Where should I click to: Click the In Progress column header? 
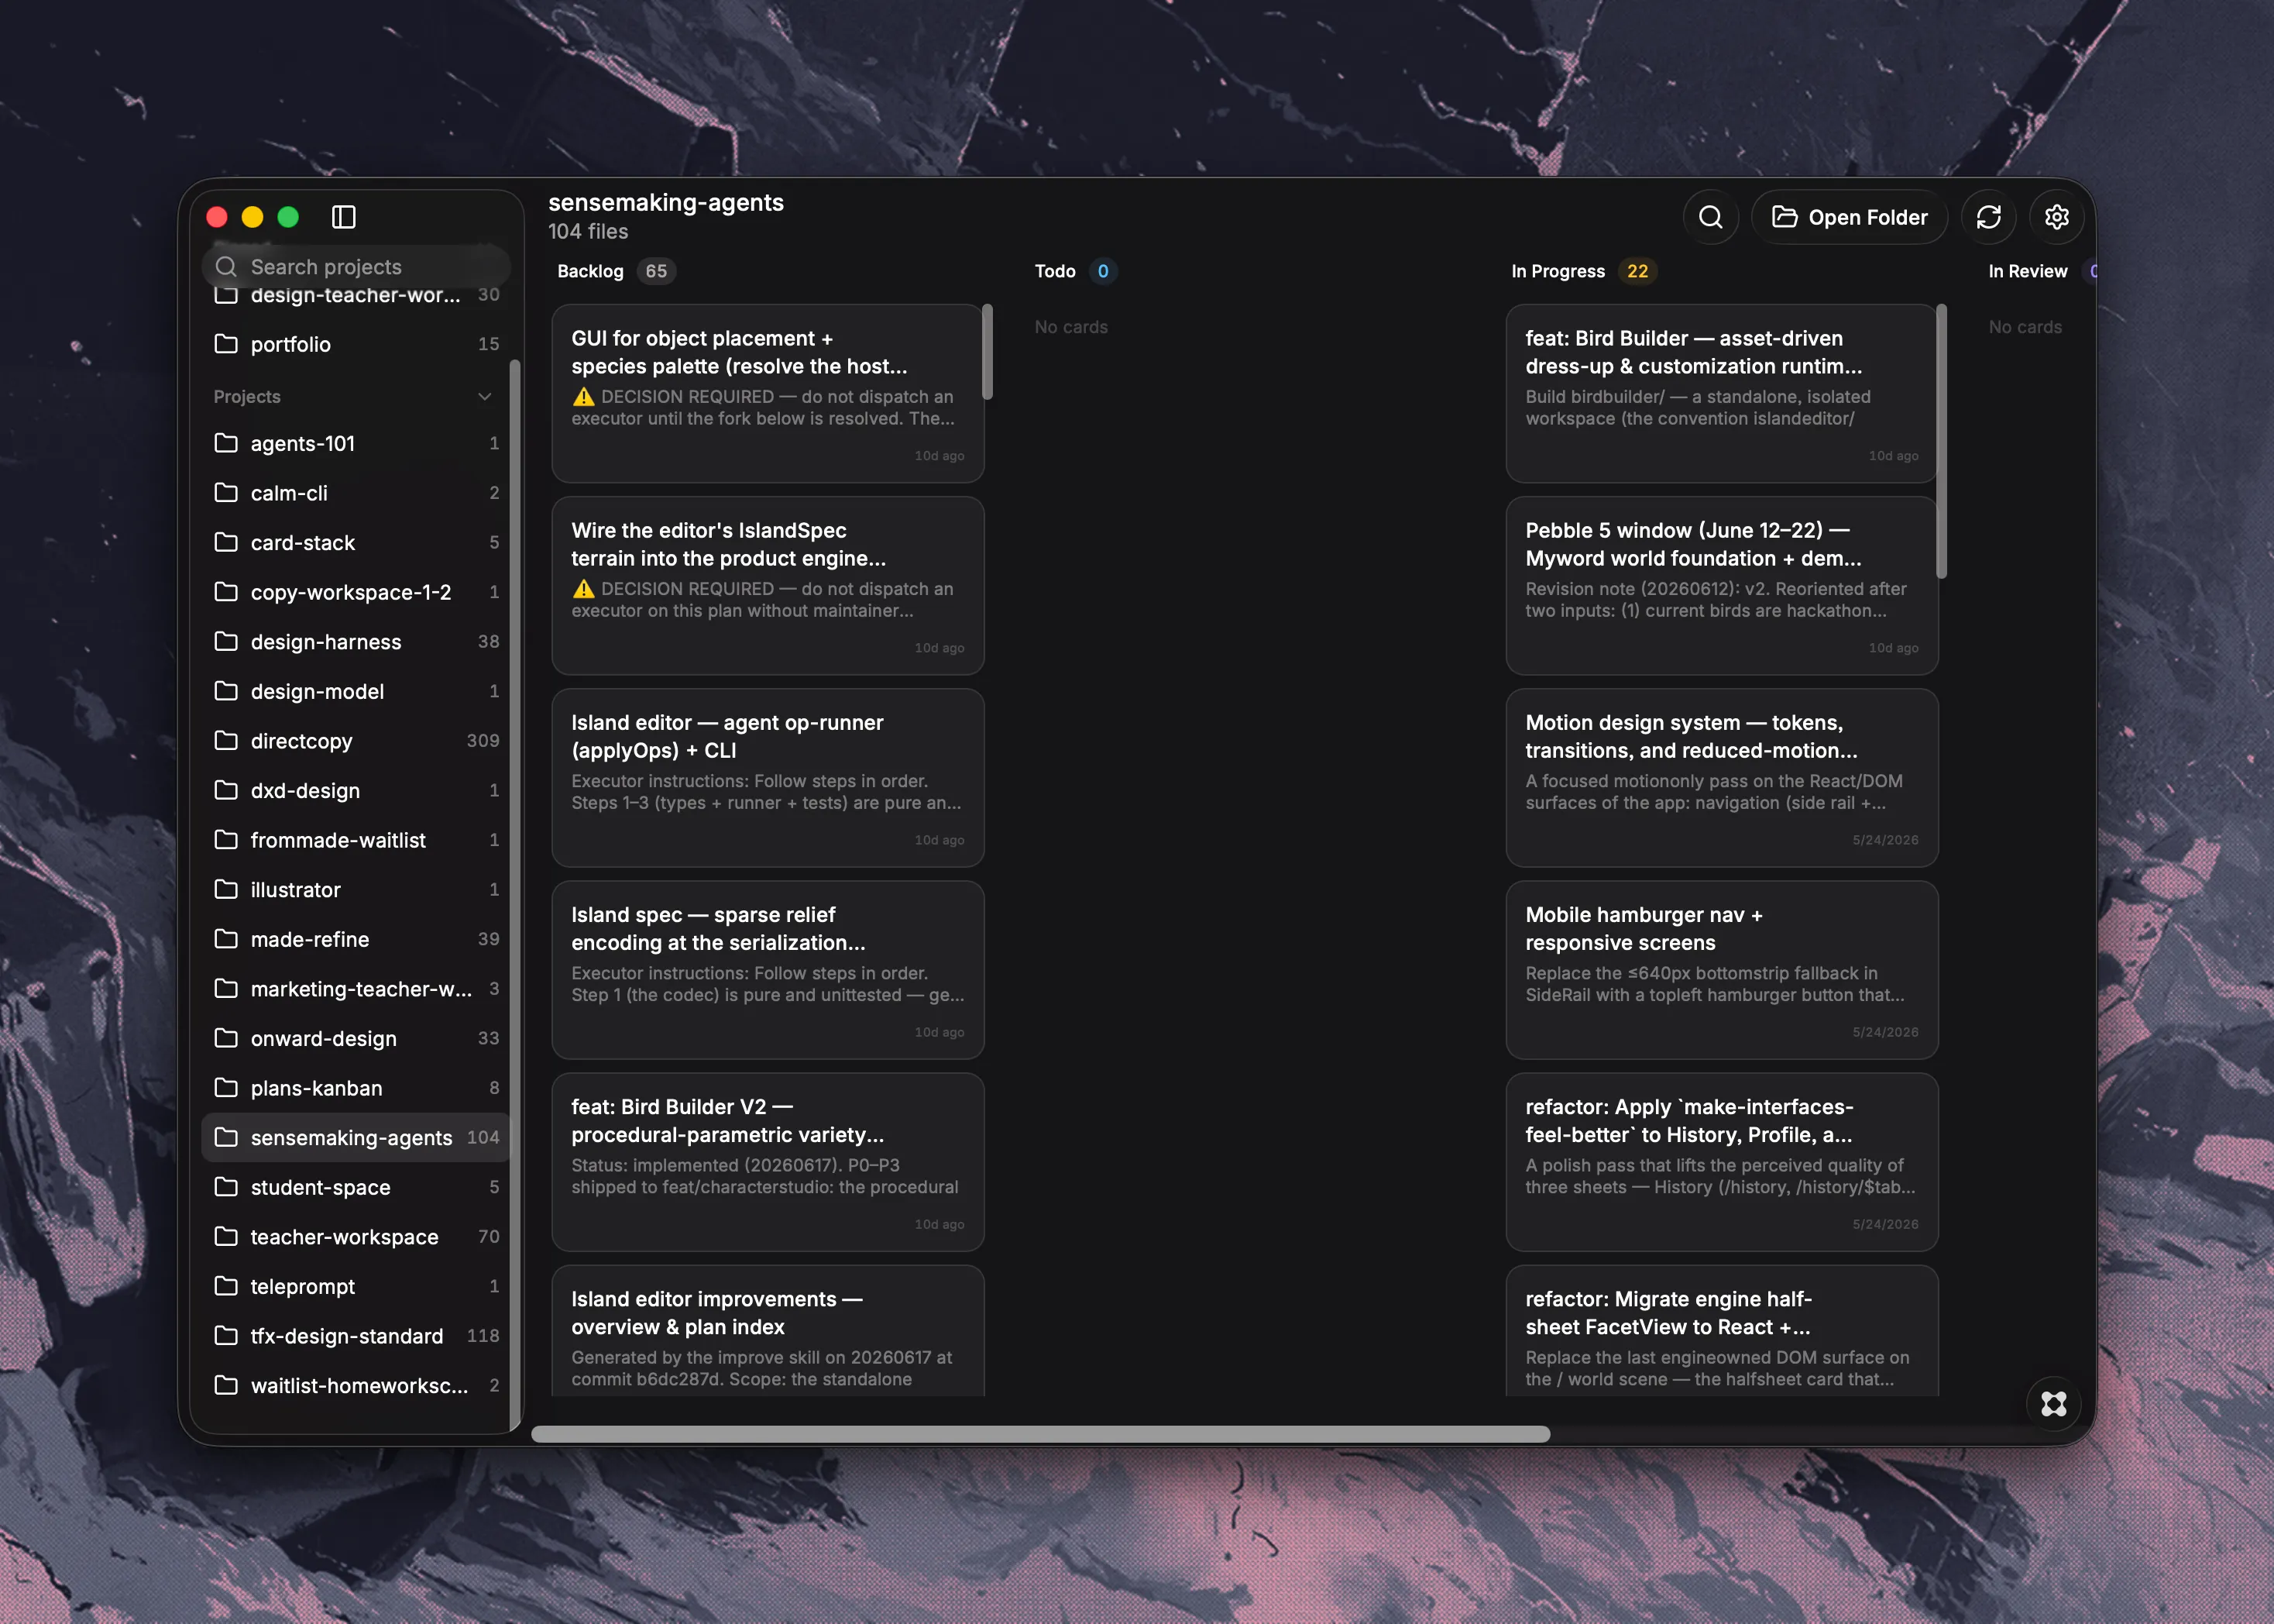click(x=1558, y=271)
